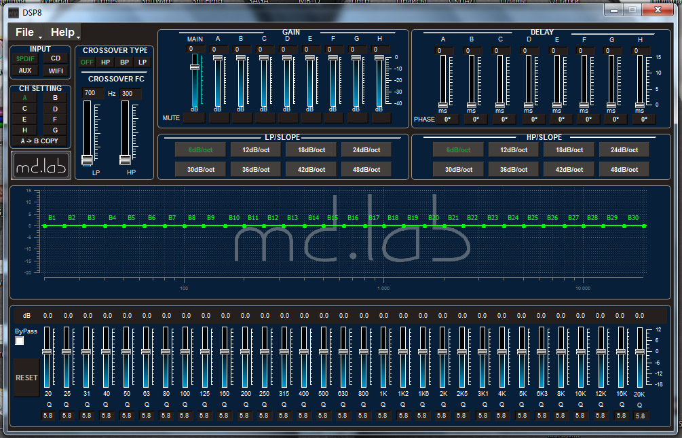682x438 pixels.
Task: Mute gain channel D
Action: pyautogui.click(x=288, y=118)
